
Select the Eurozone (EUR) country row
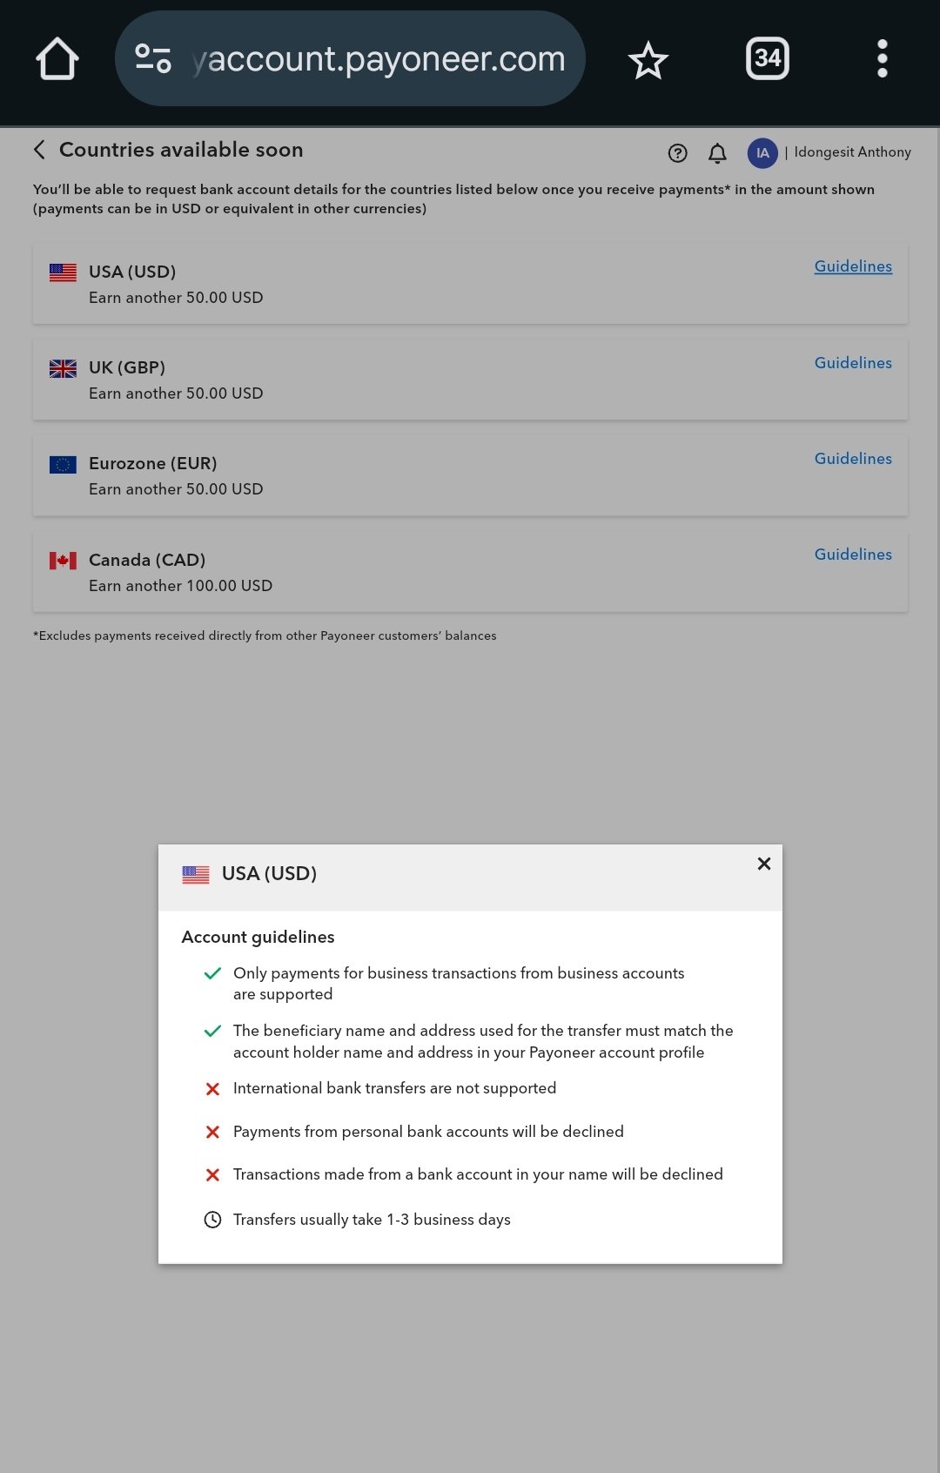pos(470,476)
